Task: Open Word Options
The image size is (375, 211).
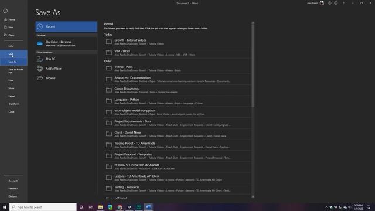Action: click(13, 196)
